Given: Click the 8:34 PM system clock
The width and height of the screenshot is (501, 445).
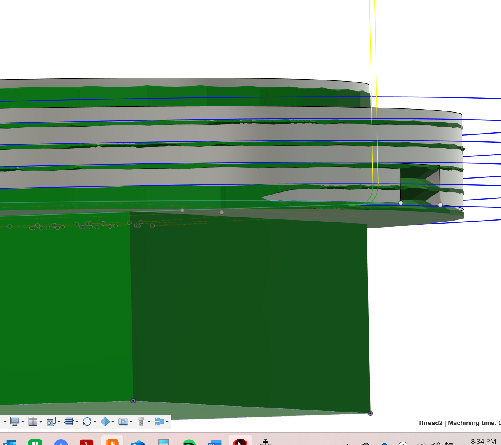Looking at the screenshot, I should pyautogui.click(x=483, y=441).
